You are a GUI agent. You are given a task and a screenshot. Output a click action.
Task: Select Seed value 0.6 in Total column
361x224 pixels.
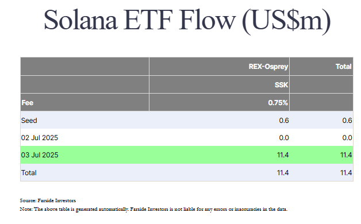pos(347,120)
